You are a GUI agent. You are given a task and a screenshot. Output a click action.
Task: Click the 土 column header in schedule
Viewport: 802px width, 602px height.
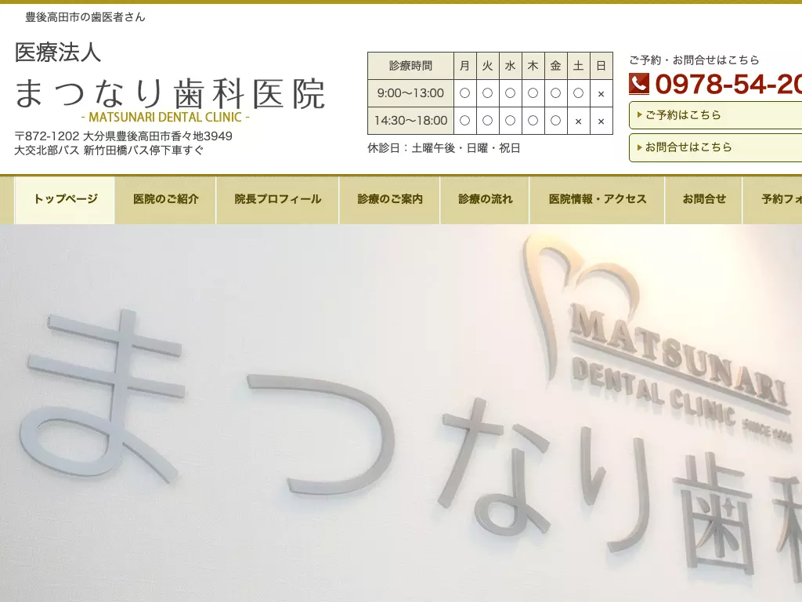coord(578,66)
